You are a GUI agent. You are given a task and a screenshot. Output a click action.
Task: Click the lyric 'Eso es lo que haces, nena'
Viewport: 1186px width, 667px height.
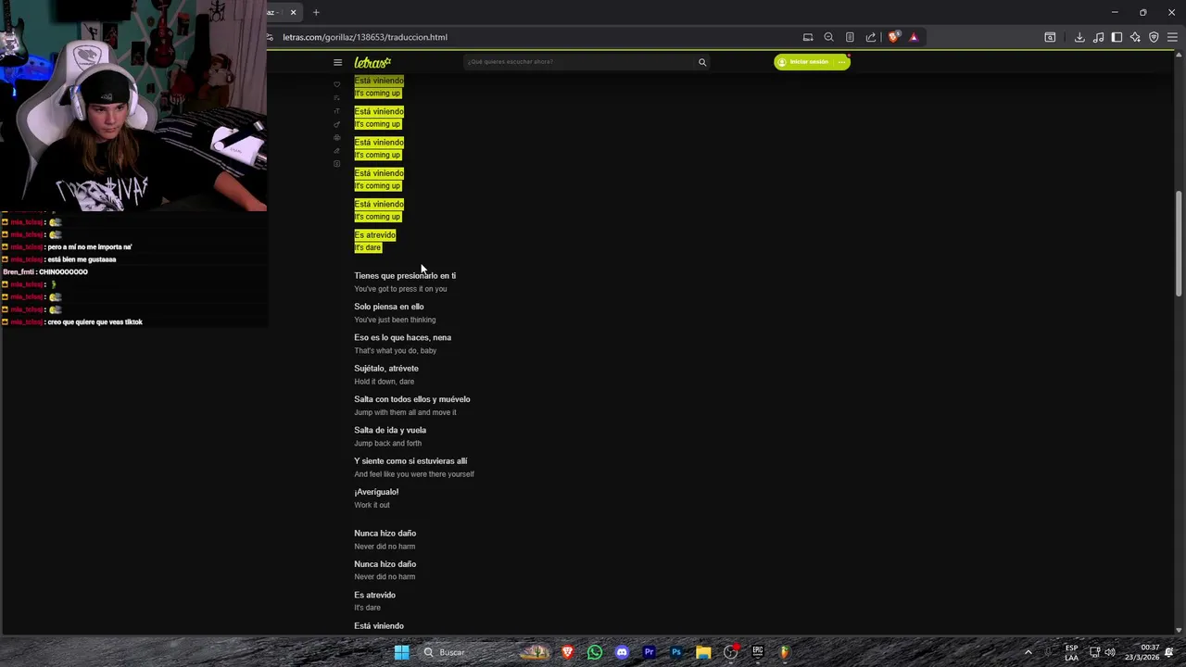pyautogui.click(x=402, y=337)
